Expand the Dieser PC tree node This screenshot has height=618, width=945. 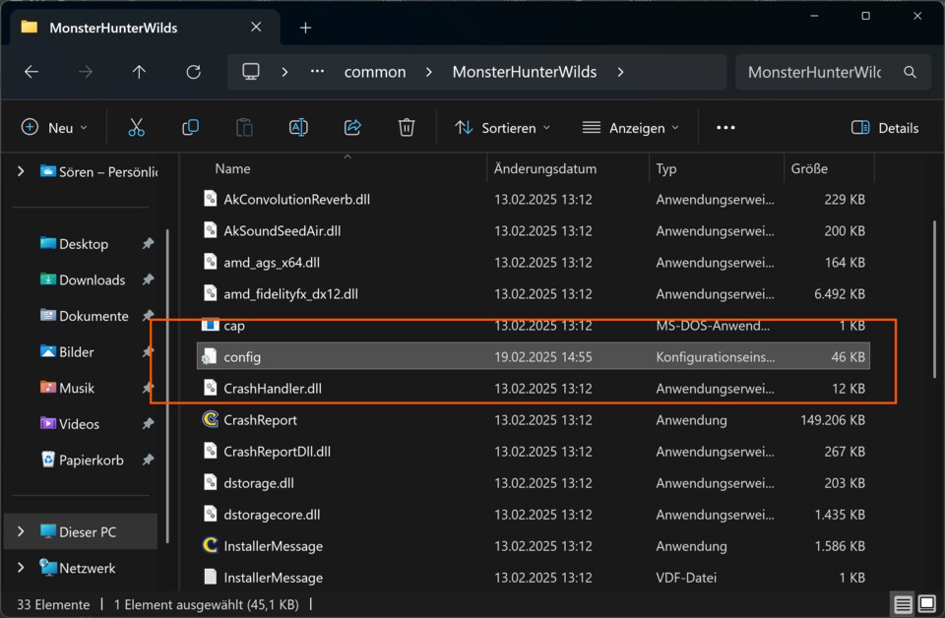pyautogui.click(x=21, y=531)
